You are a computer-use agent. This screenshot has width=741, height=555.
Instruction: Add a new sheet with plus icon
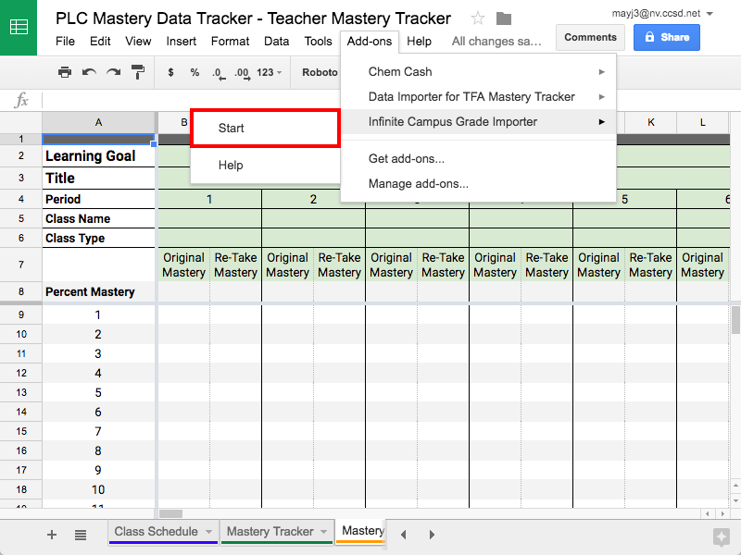click(52, 535)
